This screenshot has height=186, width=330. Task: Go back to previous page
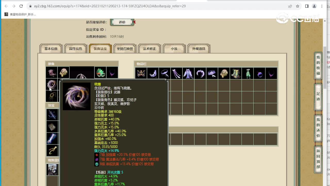pyautogui.click(x=6, y=6)
